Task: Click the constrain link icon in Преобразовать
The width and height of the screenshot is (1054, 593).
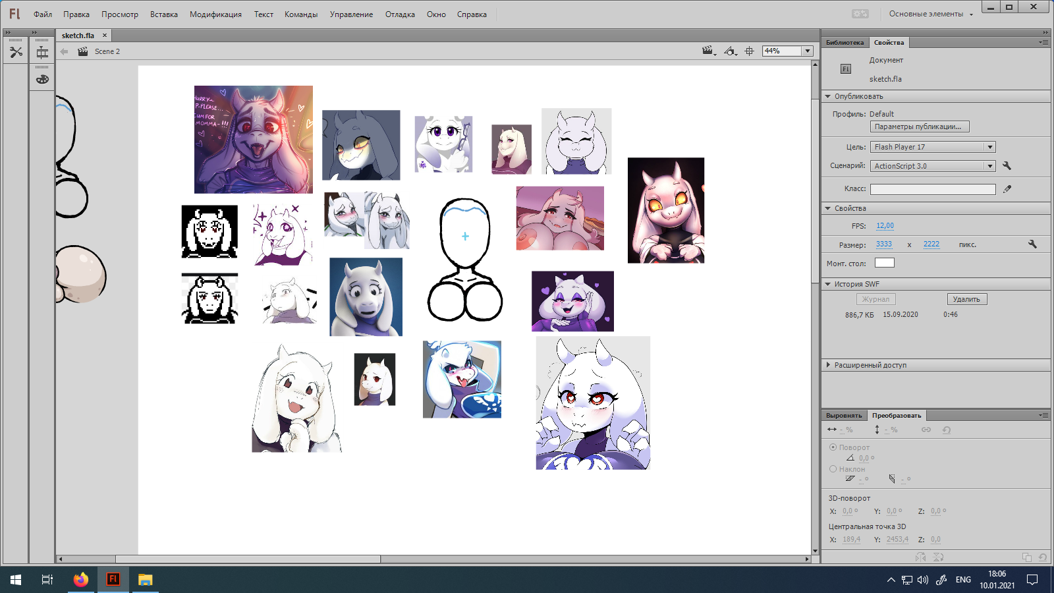Action: pyautogui.click(x=926, y=430)
